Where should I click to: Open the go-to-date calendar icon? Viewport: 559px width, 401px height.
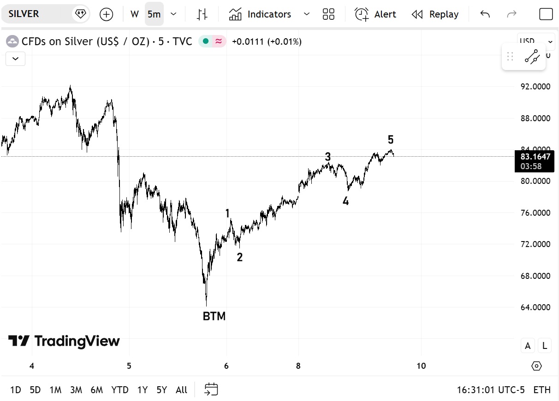pos(211,389)
